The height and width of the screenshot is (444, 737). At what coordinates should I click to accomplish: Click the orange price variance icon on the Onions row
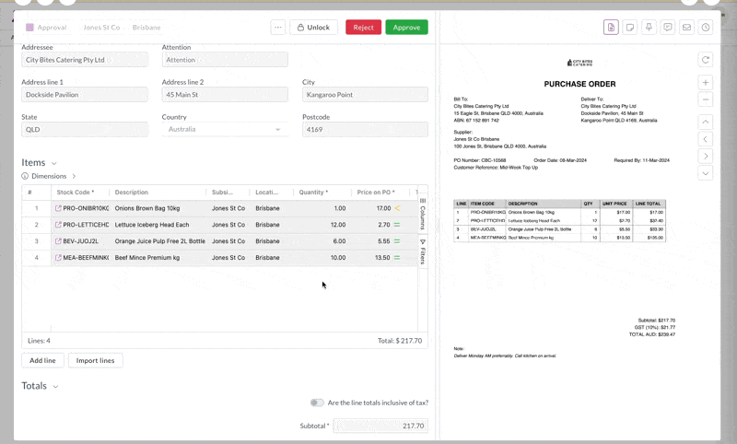point(397,208)
